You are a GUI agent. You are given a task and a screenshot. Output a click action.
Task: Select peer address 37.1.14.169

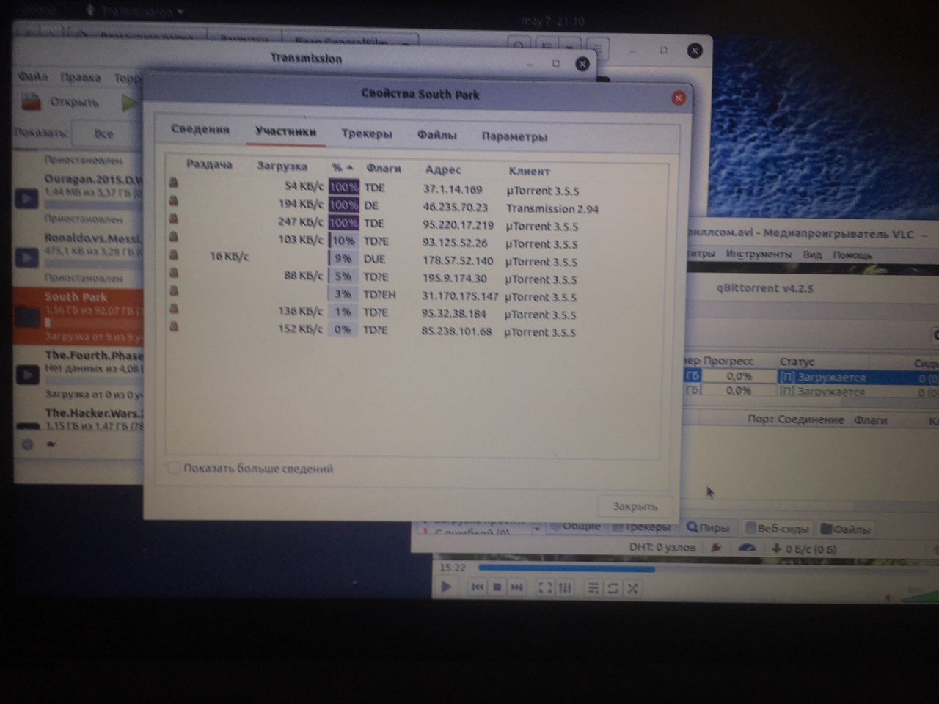[453, 188]
